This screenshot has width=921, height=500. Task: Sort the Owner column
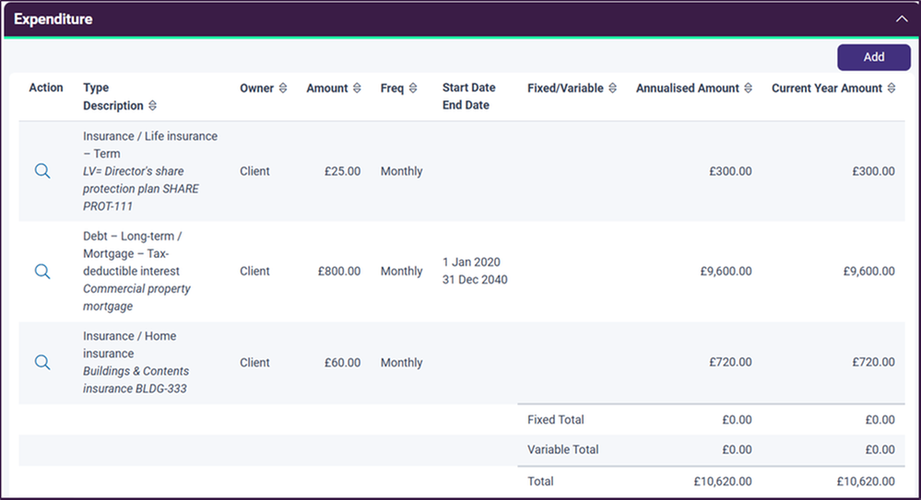[283, 88]
